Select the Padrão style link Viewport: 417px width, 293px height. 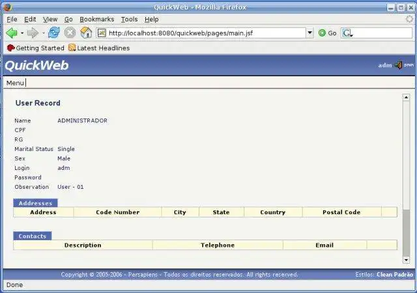403,275
